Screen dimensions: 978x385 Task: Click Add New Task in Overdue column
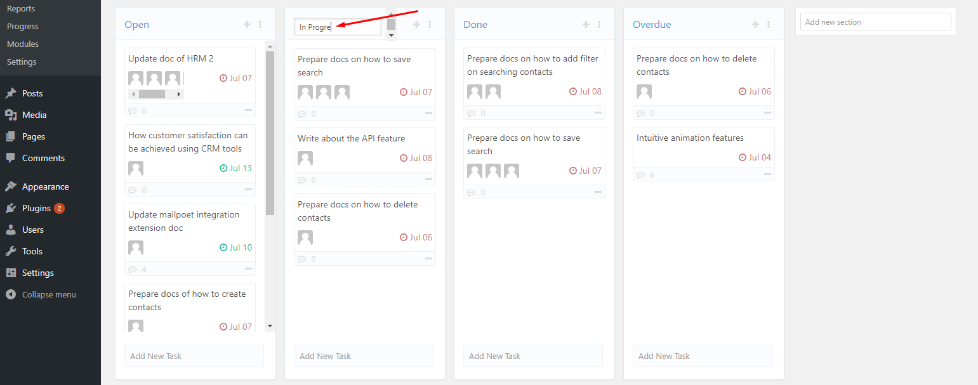703,356
